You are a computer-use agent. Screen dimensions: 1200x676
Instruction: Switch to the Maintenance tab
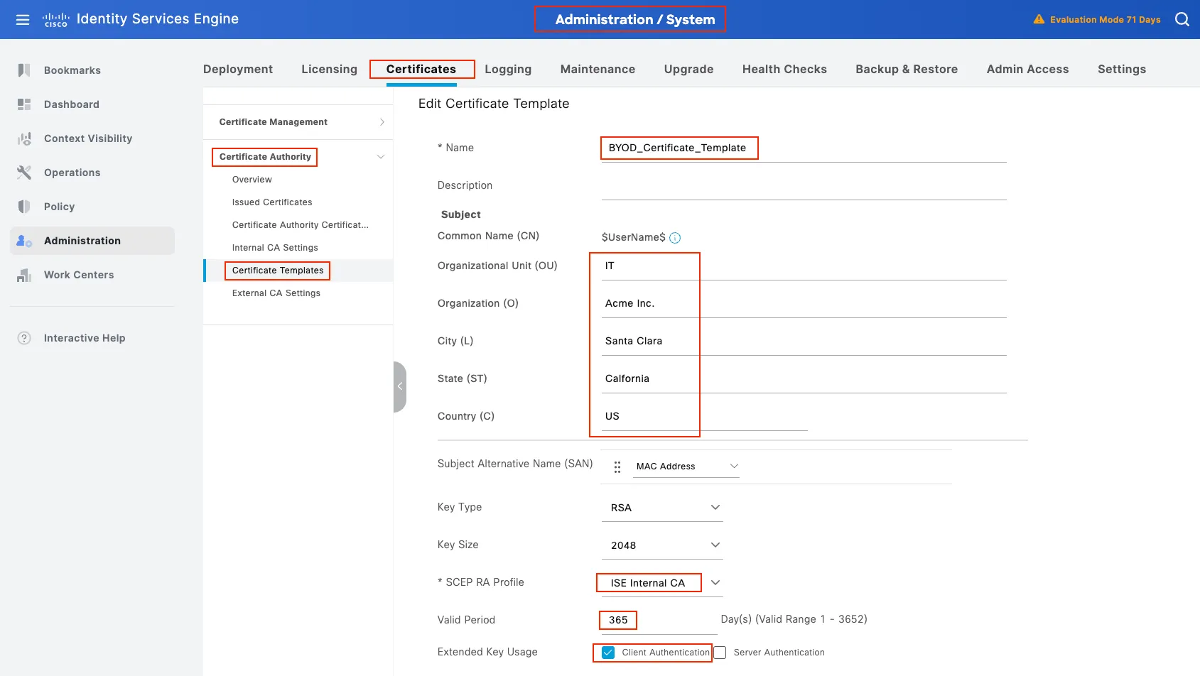598,69
